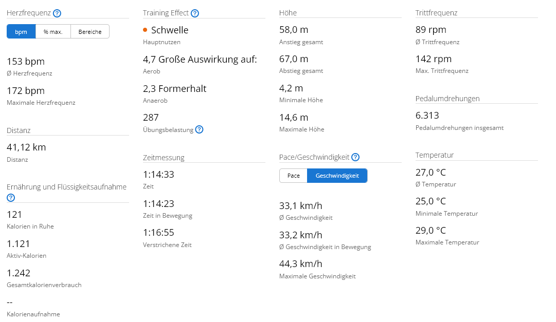This screenshot has width=556, height=322.
Task: Click the 1:14:33 Zeit value
Action: tap(158, 175)
